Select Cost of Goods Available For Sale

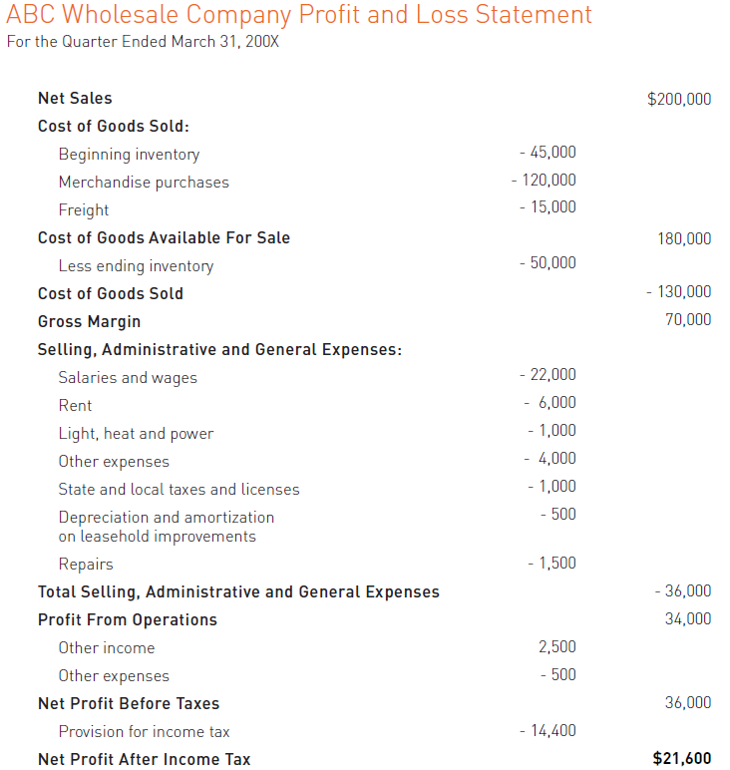click(x=164, y=237)
